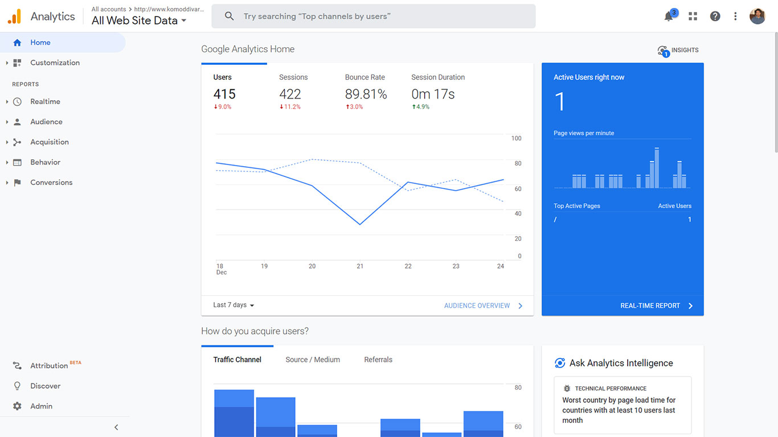Click the Home house icon
This screenshot has width=778, height=437.
pos(17,43)
